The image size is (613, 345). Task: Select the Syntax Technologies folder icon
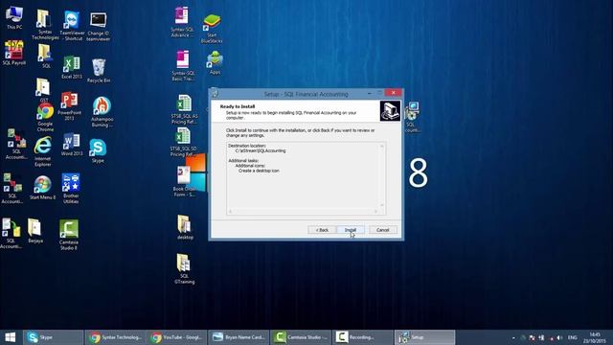coord(45,24)
